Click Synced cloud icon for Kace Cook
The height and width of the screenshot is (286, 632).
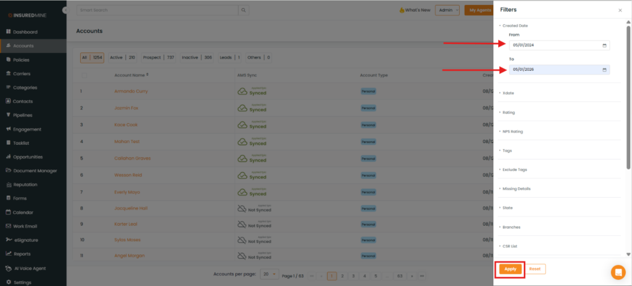click(x=242, y=125)
